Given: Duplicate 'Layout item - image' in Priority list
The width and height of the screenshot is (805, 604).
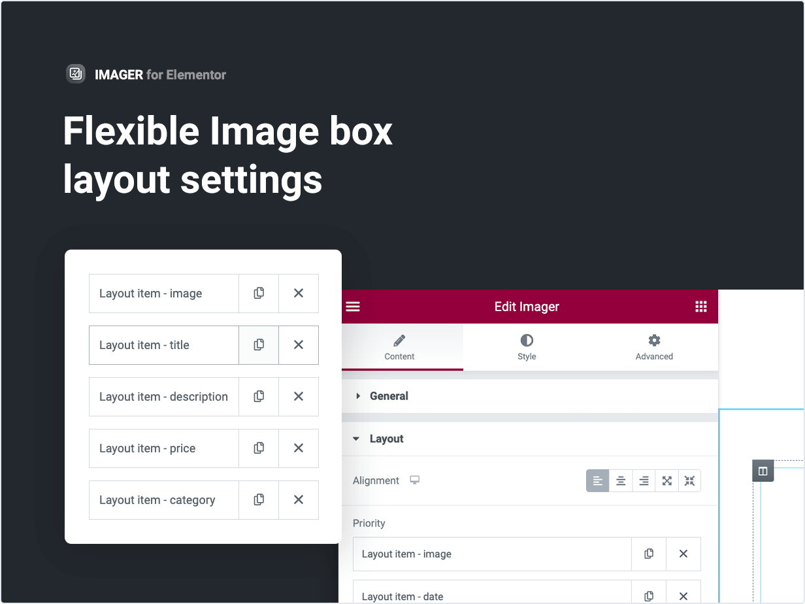Looking at the screenshot, I should tap(649, 554).
